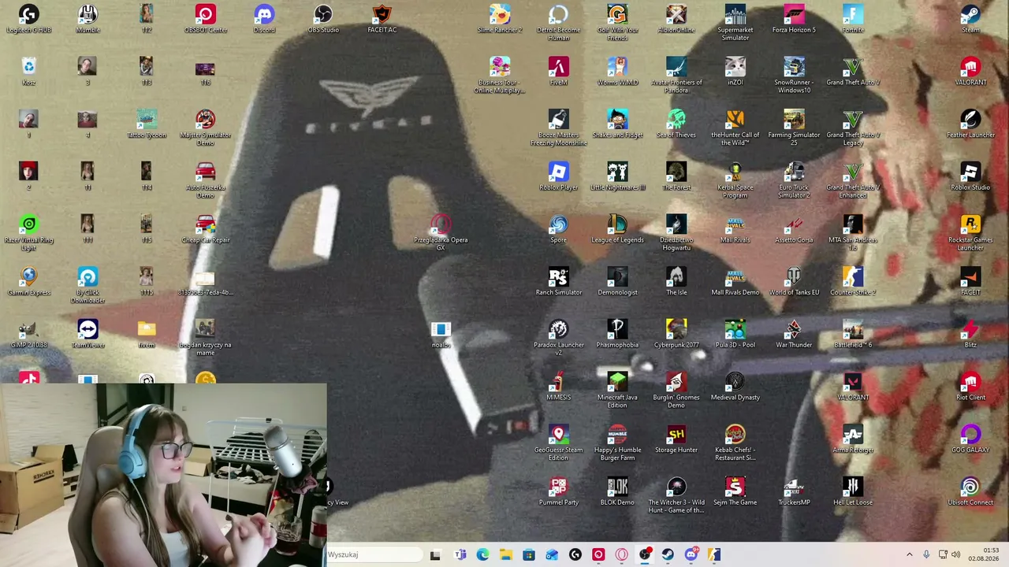The width and height of the screenshot is (1009, 567).
Task: Select the Roblox Player icon
Action: click(558, 176)
